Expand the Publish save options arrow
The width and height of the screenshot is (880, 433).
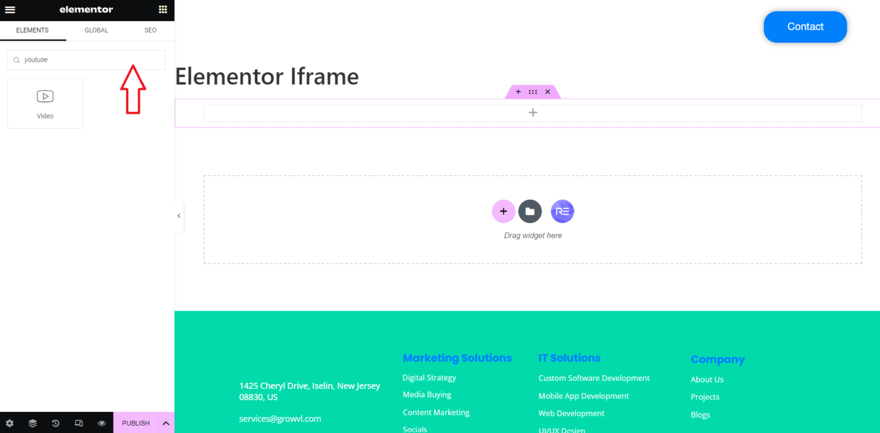coord(166,423)
